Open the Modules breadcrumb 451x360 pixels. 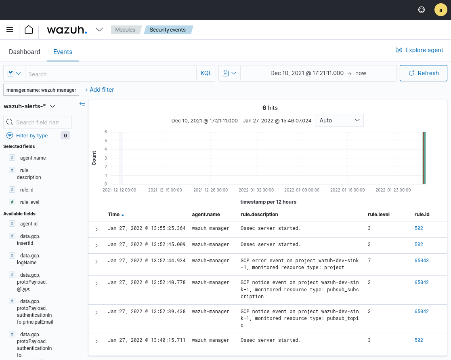125,29
